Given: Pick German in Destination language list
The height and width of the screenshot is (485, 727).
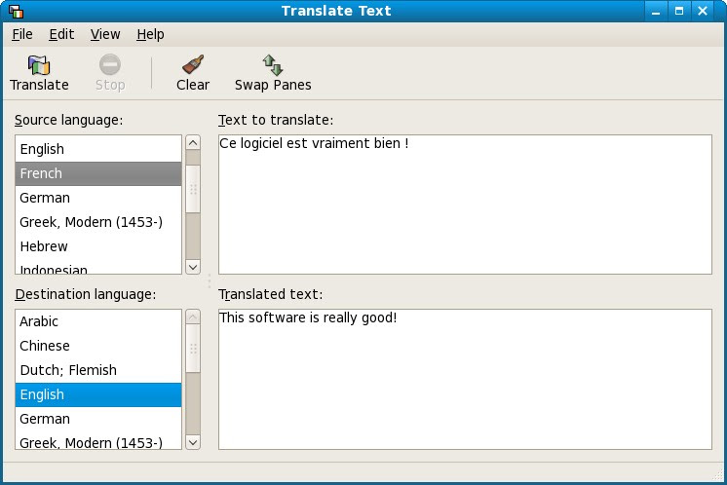Looking at the screenshot, I should tap(98, 419).
